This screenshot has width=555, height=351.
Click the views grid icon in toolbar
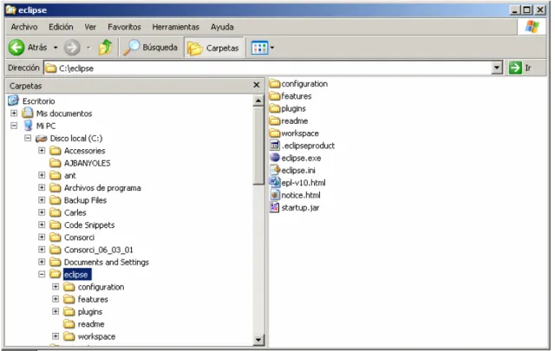point(259,48)
